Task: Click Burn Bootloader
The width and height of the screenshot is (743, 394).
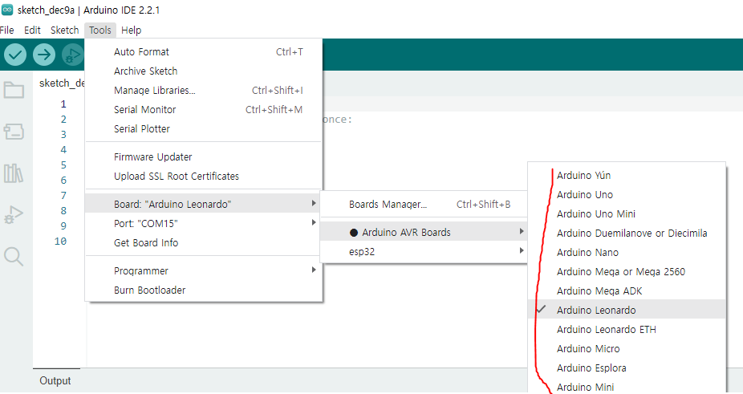Action: tap(204, 290)
